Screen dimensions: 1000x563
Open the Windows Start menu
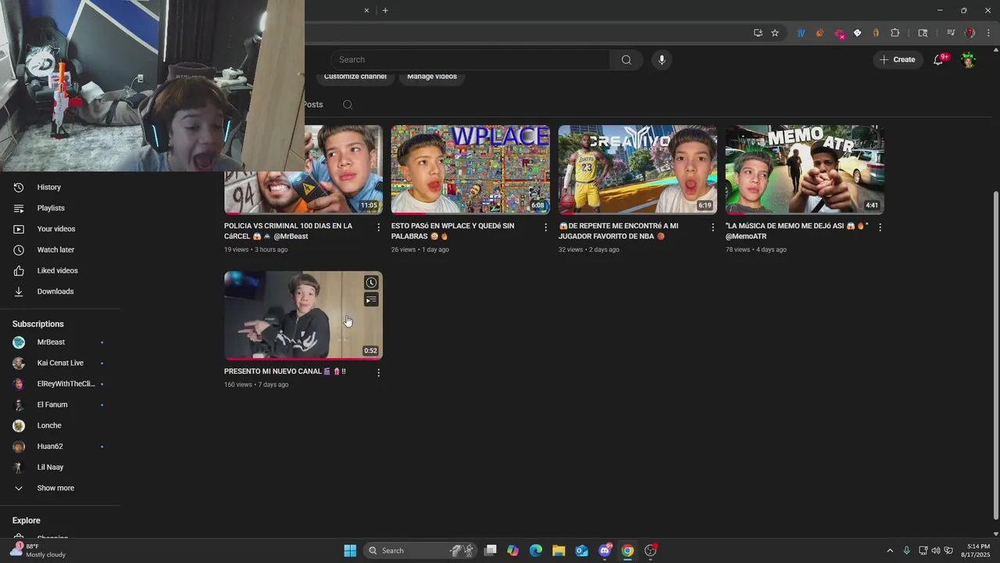(x=350, y=550)
